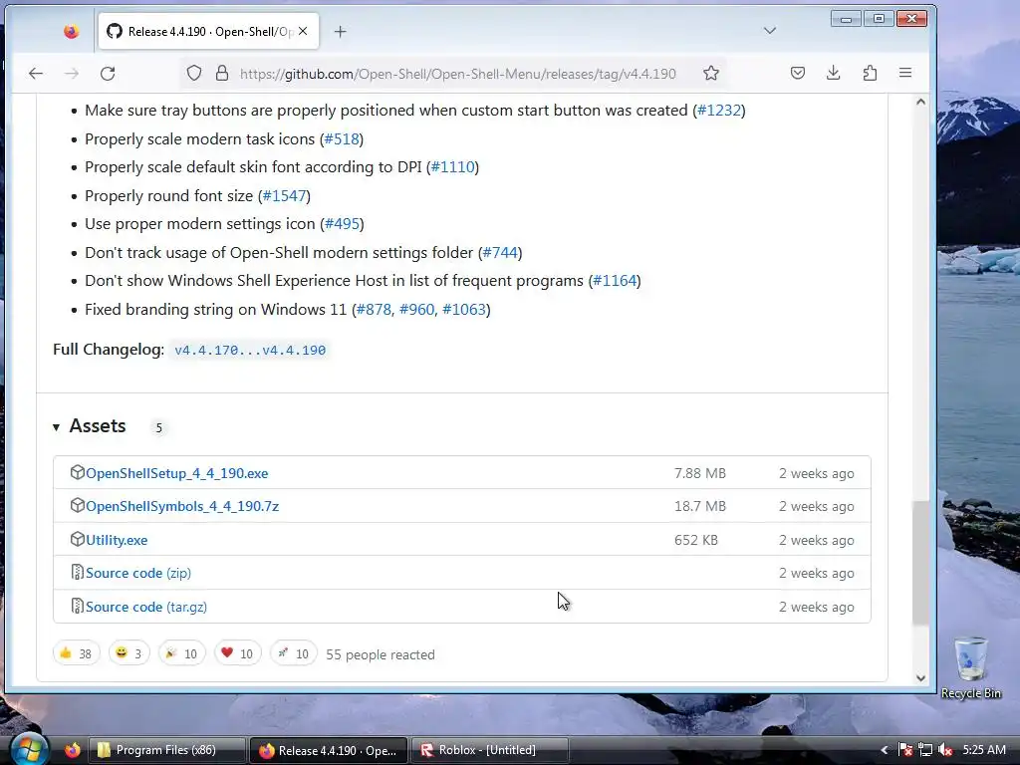
Task: Click the muted volume tray icon
Action: click(945, 750)
